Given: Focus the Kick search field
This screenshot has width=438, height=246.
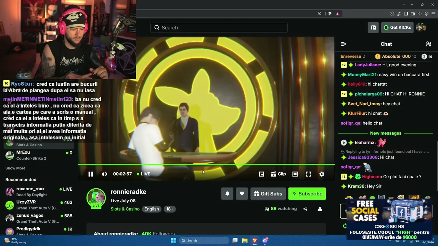Looking at the screenshot, I should tap(219, 28).
